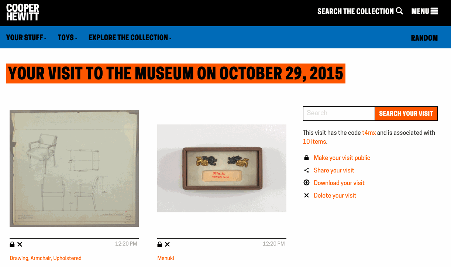
Task: Expand the Toys dropdown menu
Action: click(x=68, y=38)
